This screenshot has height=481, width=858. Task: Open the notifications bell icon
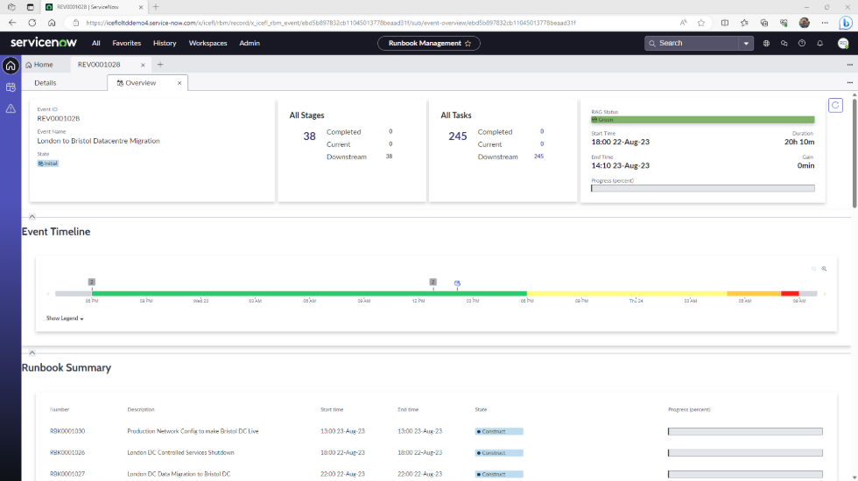tap(819, 43)
